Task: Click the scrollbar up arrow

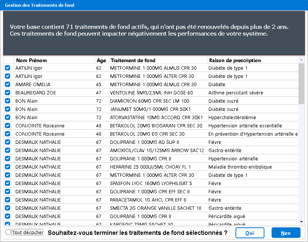Action: coord(301,60)
